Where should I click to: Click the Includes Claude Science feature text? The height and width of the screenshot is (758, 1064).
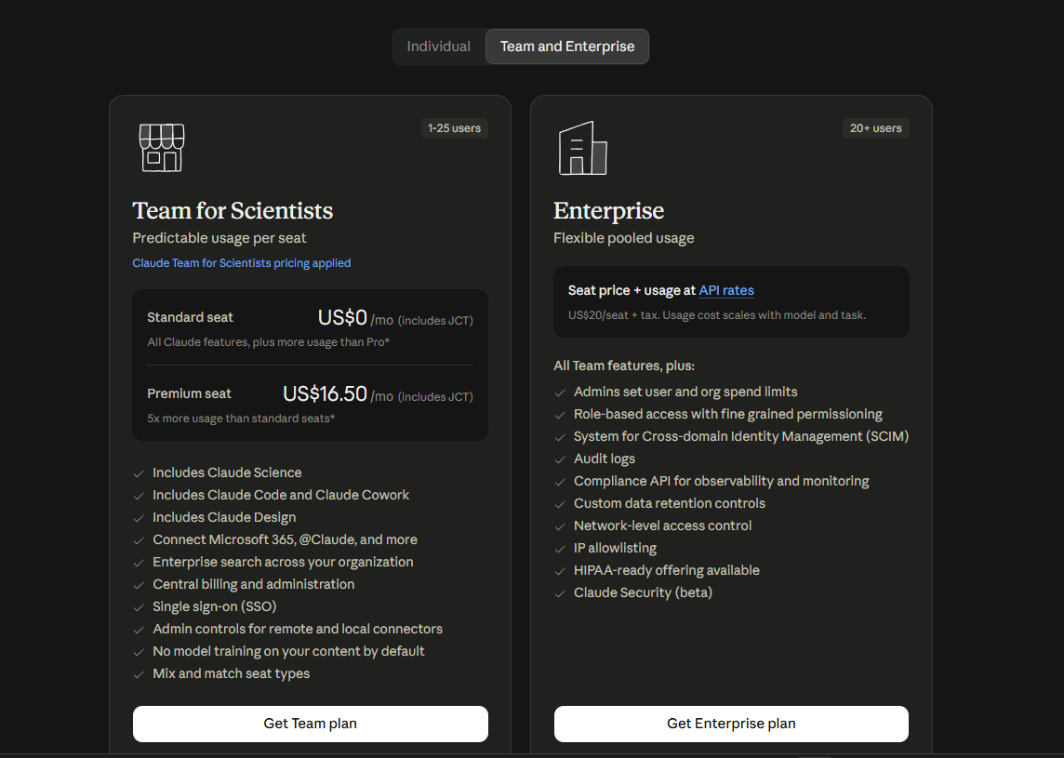click(227, 473)
